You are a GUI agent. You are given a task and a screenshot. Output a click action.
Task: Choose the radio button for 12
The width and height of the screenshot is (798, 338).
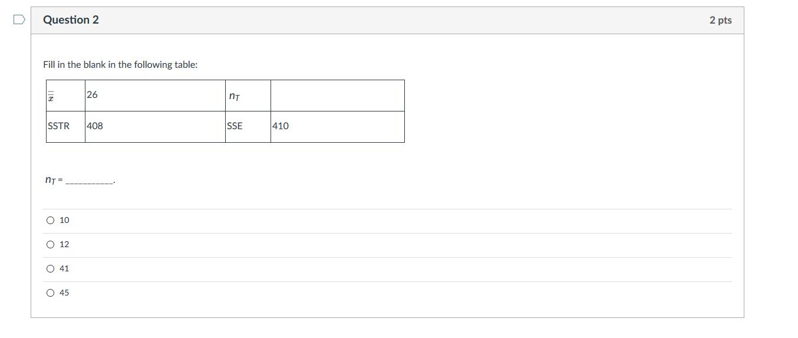51,245
